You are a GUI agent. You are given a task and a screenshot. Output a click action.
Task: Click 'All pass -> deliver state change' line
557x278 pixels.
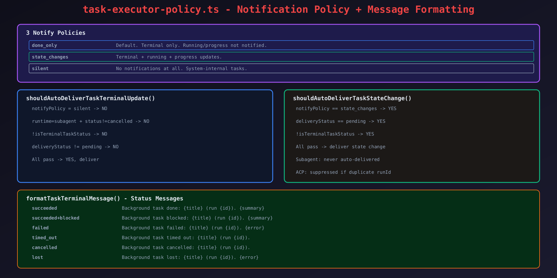pos(341,147)
